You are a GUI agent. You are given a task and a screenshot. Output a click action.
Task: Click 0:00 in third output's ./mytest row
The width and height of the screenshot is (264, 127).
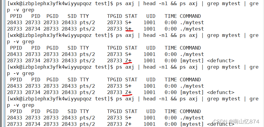(171, 86)
